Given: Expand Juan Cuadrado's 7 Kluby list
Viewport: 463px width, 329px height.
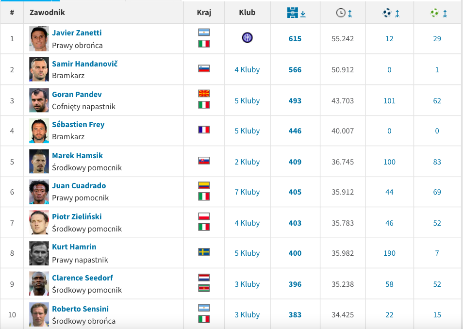Looking at the screenshot, I should (x=247, y=192).
